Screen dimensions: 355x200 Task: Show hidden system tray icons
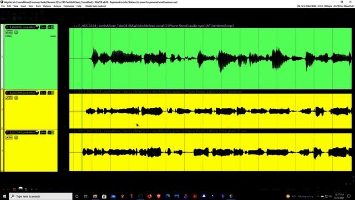point(317,196)
